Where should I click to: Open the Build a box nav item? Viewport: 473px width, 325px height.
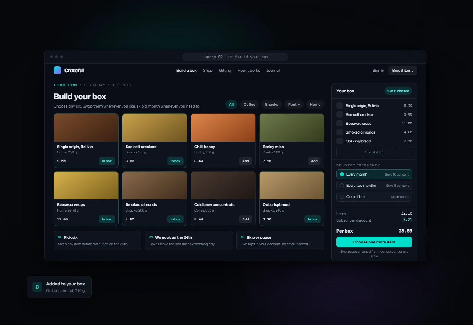(186, 71)
